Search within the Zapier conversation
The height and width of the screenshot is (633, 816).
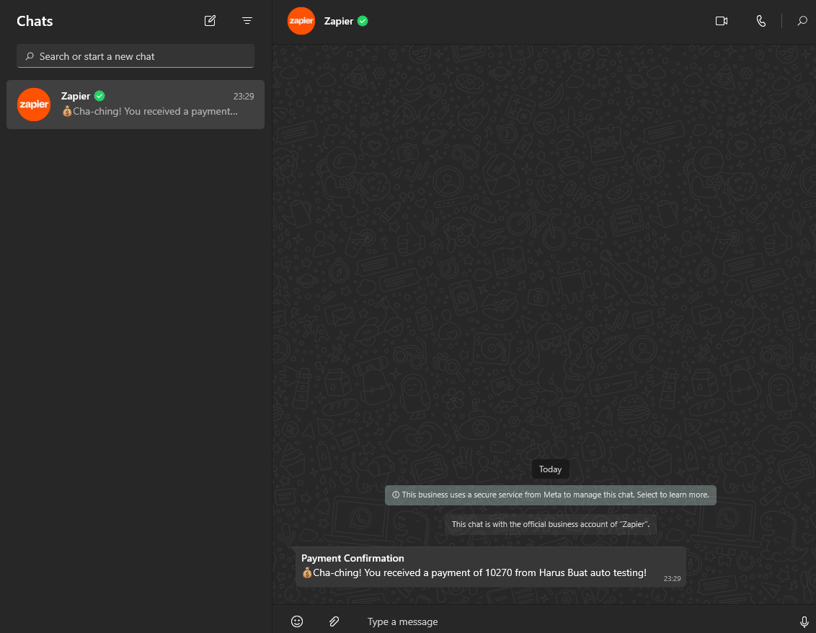(x=802, y=21)
